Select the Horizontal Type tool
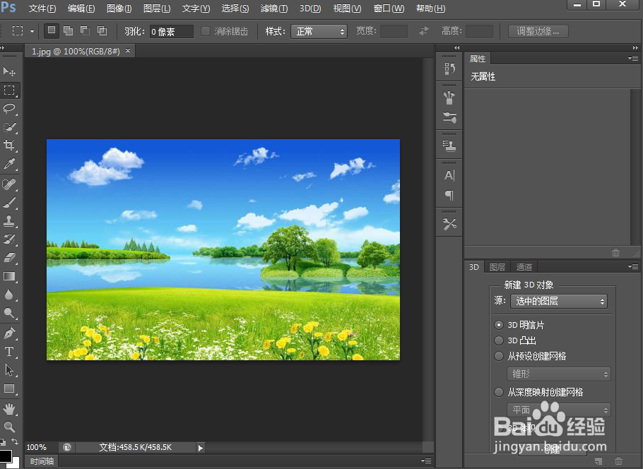The width and height of the screenshot is (643, 469). click(9, 351)
